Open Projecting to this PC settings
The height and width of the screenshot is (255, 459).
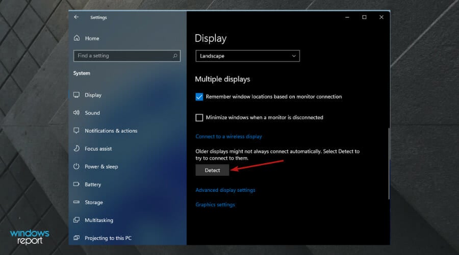click(x=108, y=238)
